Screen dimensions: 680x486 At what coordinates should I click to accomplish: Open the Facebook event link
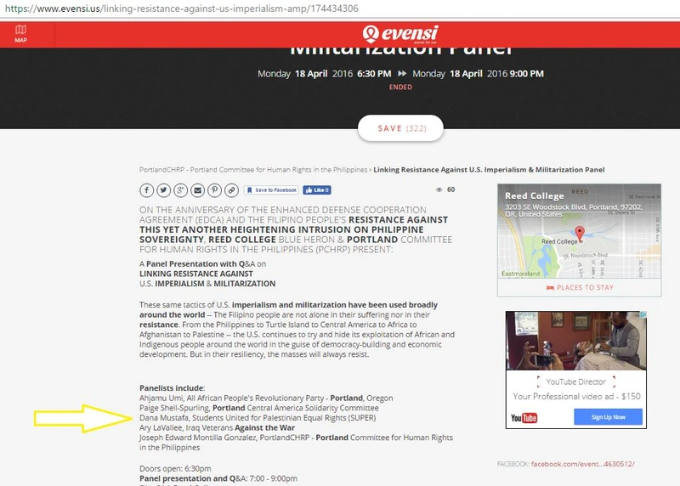click(x=583, y=464)
